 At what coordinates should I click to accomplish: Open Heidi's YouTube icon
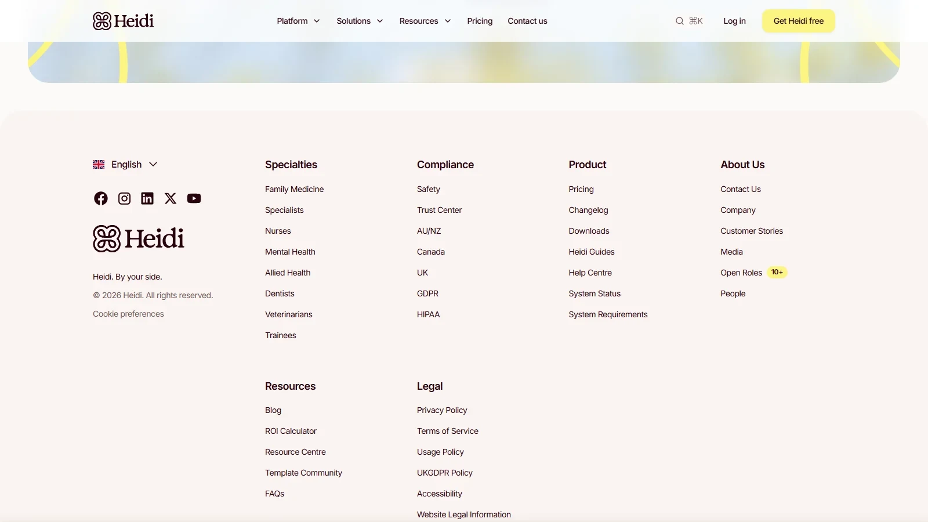coord(194,198)
